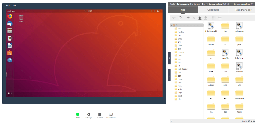Click the delete X icon in file toolbar

pyautogui.click(x=194, y=18)
